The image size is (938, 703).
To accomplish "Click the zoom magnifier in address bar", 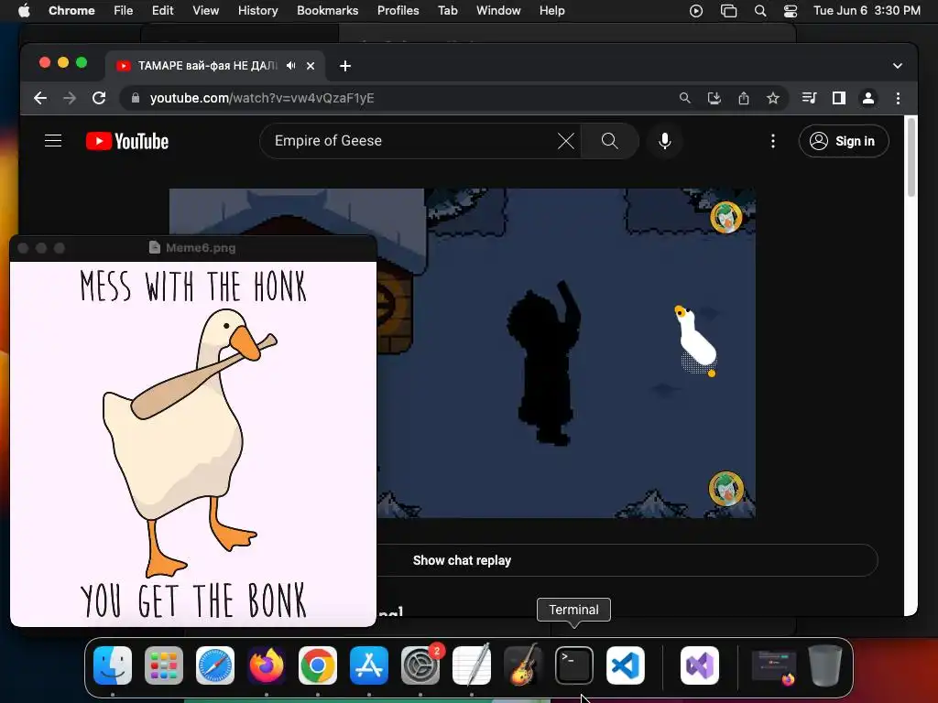I will tap(685, 98).
